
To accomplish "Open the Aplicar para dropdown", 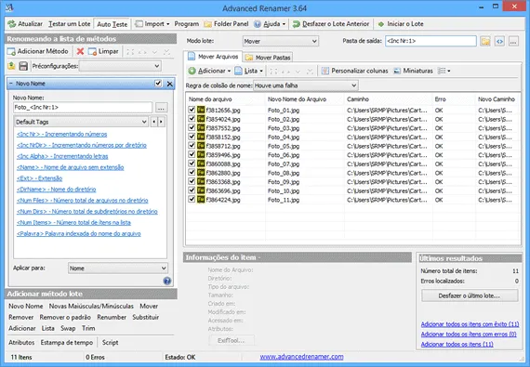I will point(118,269).
